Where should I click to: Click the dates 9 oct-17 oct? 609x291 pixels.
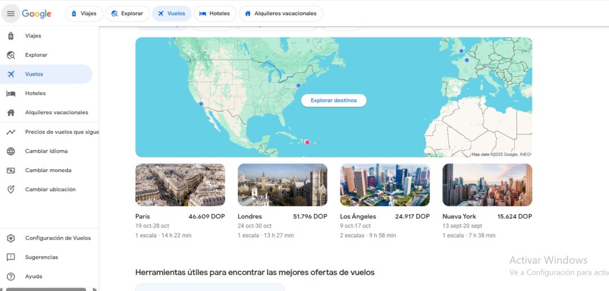click(x=355, y=226)
